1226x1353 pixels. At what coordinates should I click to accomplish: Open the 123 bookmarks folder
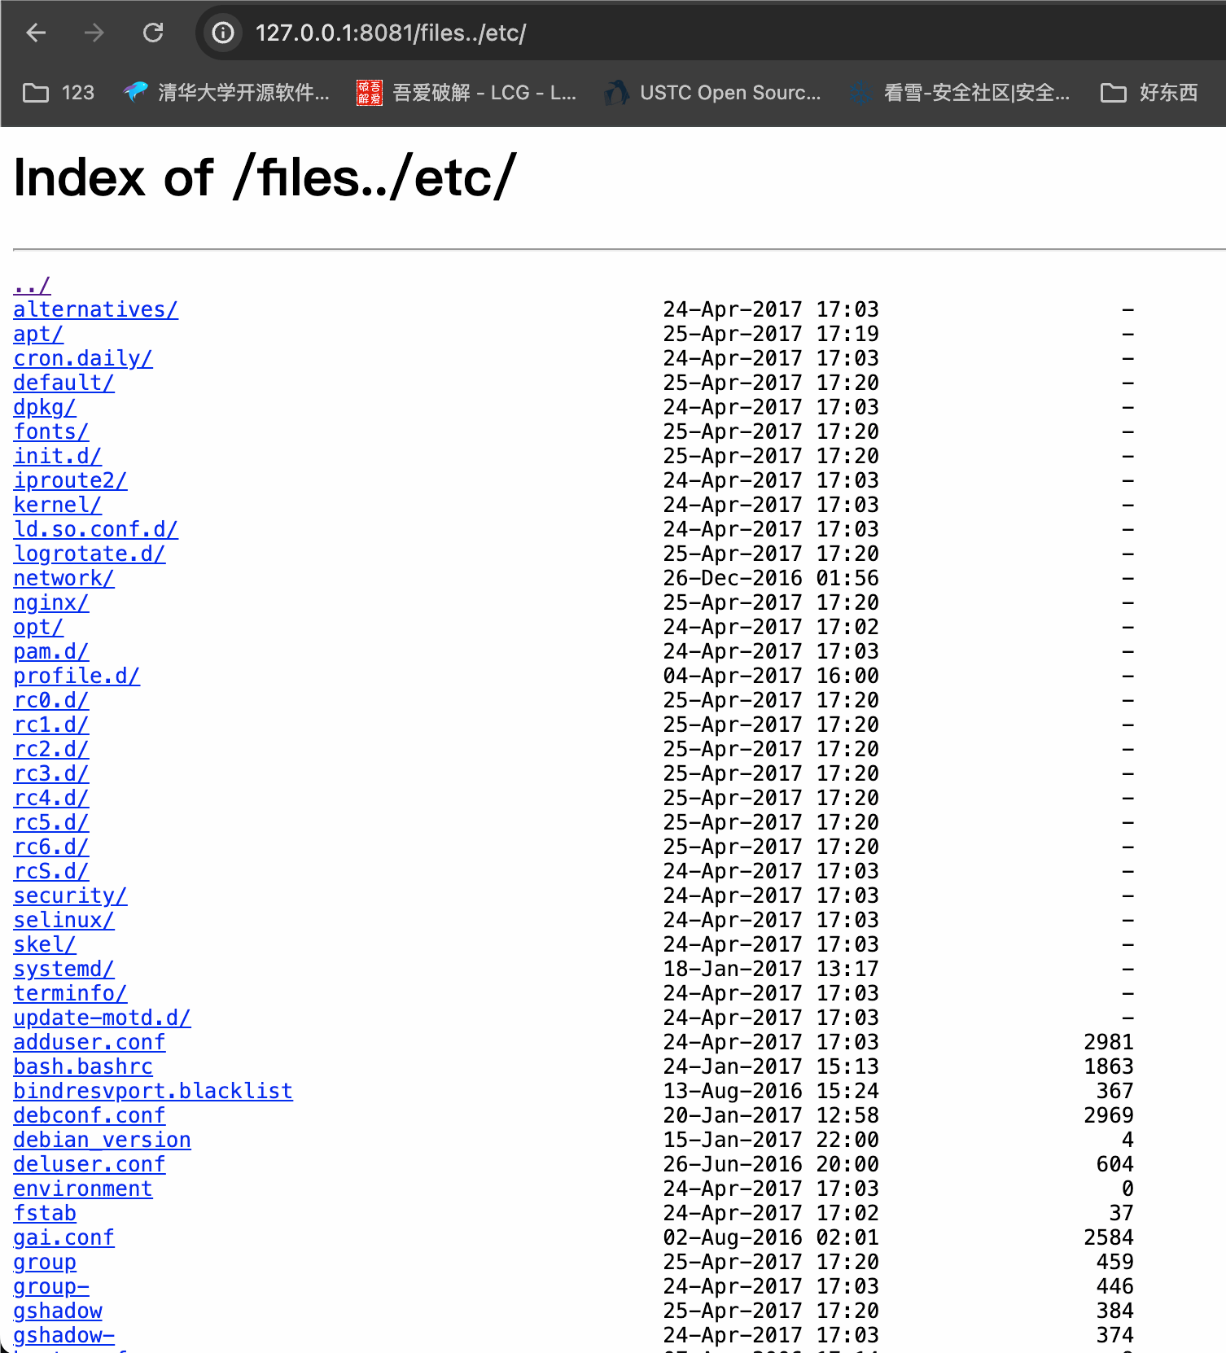(59, 93)
